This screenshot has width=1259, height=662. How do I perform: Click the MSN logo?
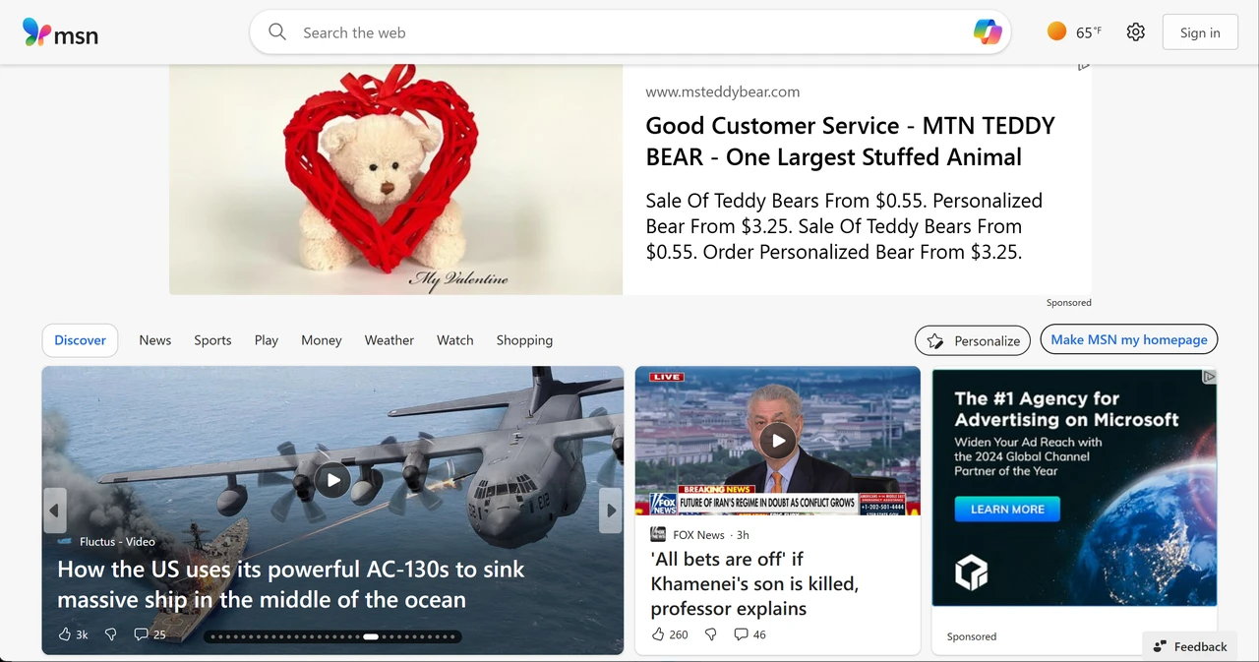click(59, 32)
